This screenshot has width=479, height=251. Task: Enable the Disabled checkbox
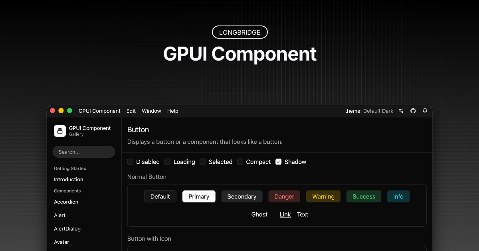(130, 162)
